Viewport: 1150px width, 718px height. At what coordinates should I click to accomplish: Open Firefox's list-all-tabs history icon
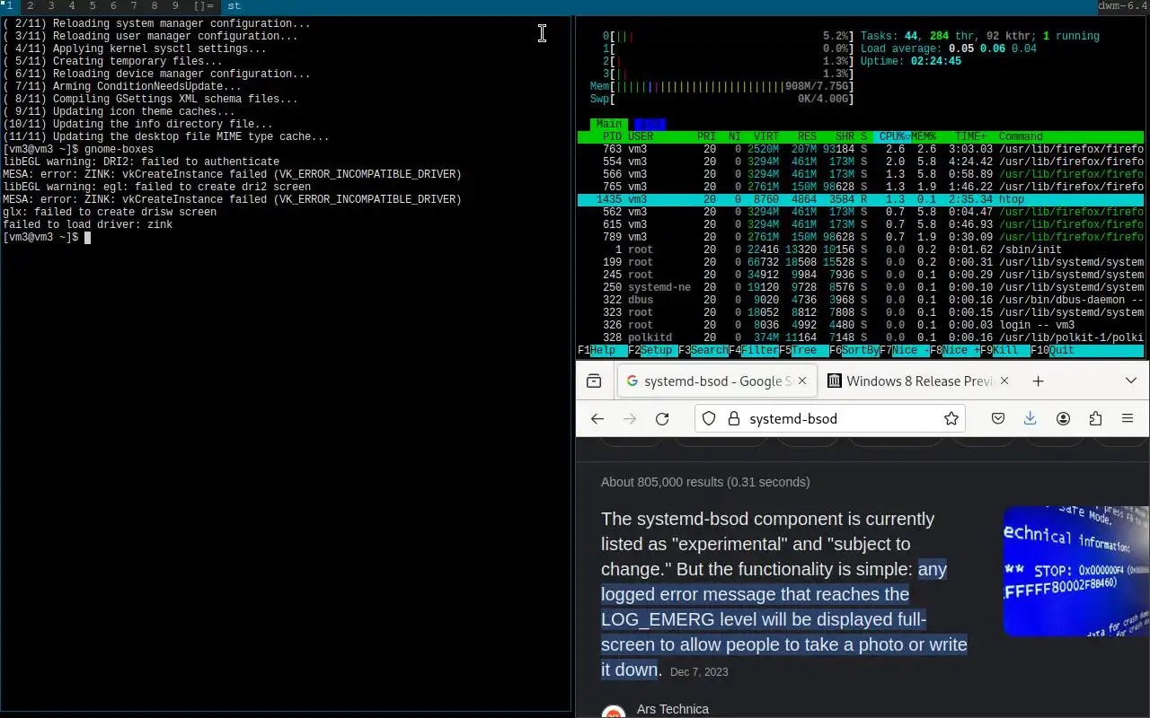[594, 381]
